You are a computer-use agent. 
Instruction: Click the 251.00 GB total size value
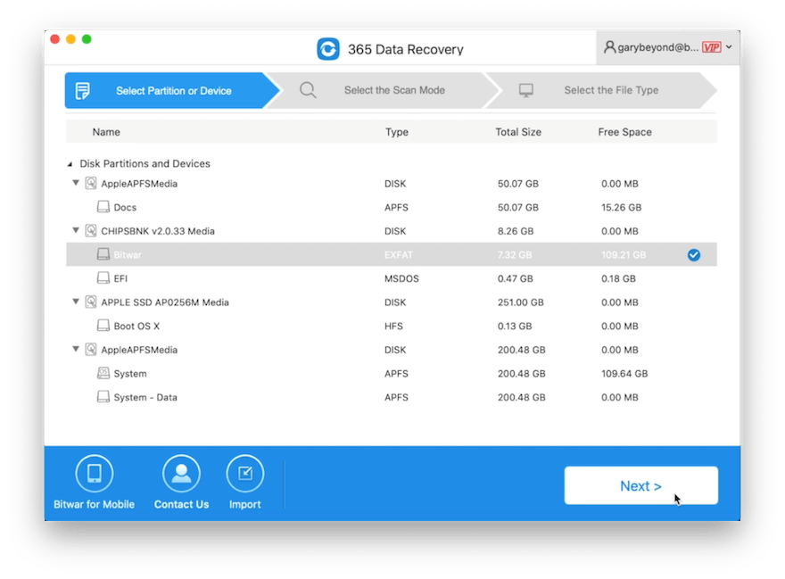pyautogui.click(x=521, y=302)
